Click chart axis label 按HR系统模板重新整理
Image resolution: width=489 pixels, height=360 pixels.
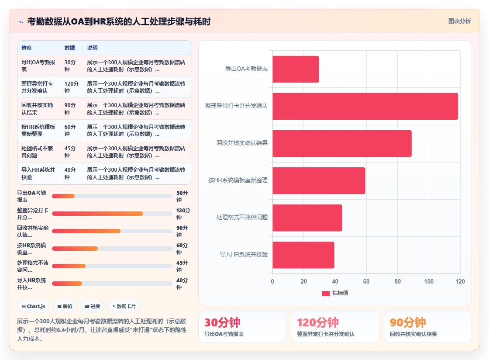pos(238,180)
